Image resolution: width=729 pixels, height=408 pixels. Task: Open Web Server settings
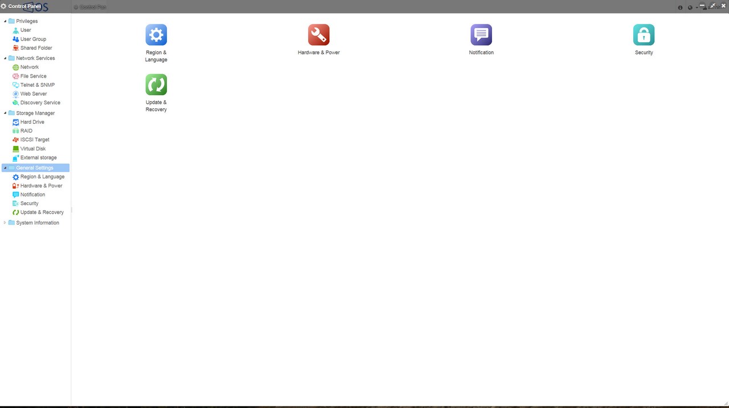(x=34, y=94)
